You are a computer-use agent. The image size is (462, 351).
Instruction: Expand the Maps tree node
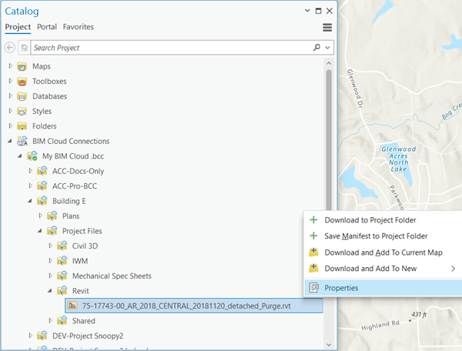click(10, 66)
